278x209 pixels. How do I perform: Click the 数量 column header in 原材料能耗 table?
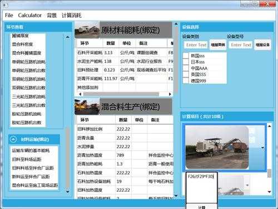point(111,43)
